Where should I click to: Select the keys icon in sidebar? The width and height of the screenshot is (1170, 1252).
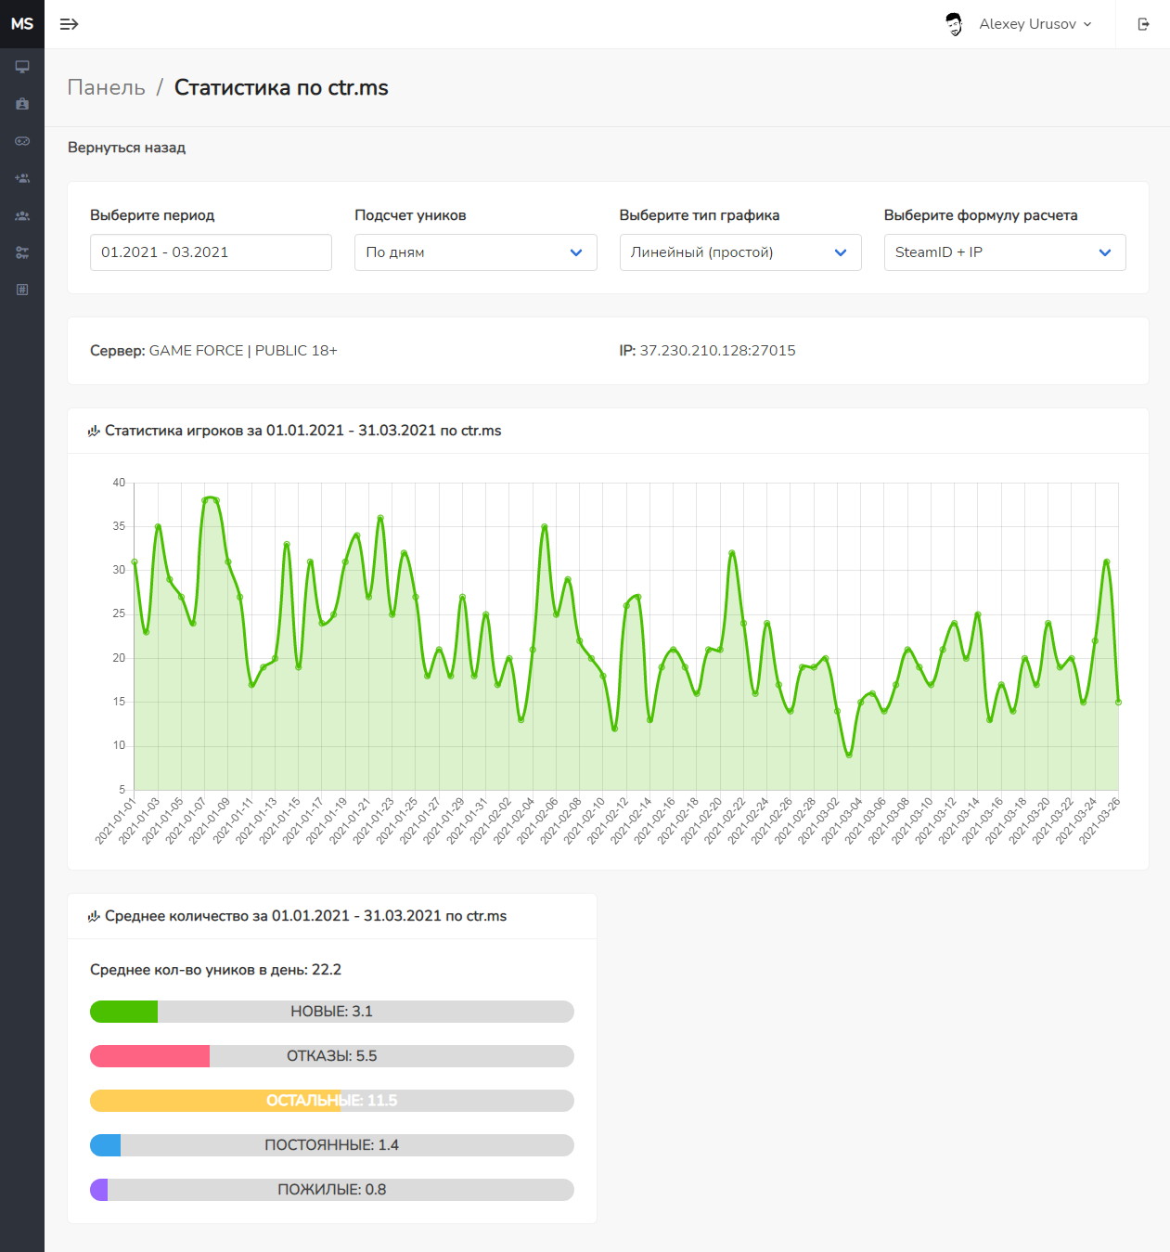pos(22,252)
